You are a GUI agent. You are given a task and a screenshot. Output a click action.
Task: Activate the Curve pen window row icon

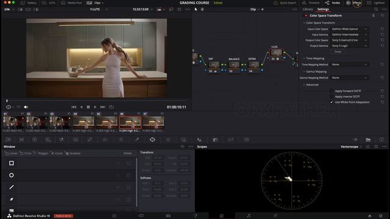click(11, 199)
